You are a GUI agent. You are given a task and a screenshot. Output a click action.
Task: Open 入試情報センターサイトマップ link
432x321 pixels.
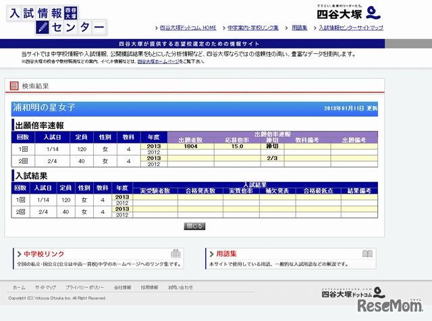(351, 28)
